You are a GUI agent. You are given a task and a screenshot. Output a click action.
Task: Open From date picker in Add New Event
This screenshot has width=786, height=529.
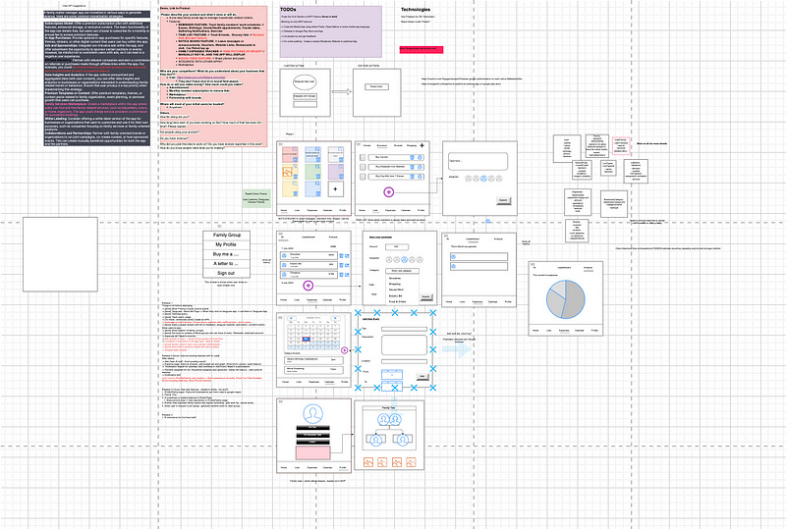391,374
